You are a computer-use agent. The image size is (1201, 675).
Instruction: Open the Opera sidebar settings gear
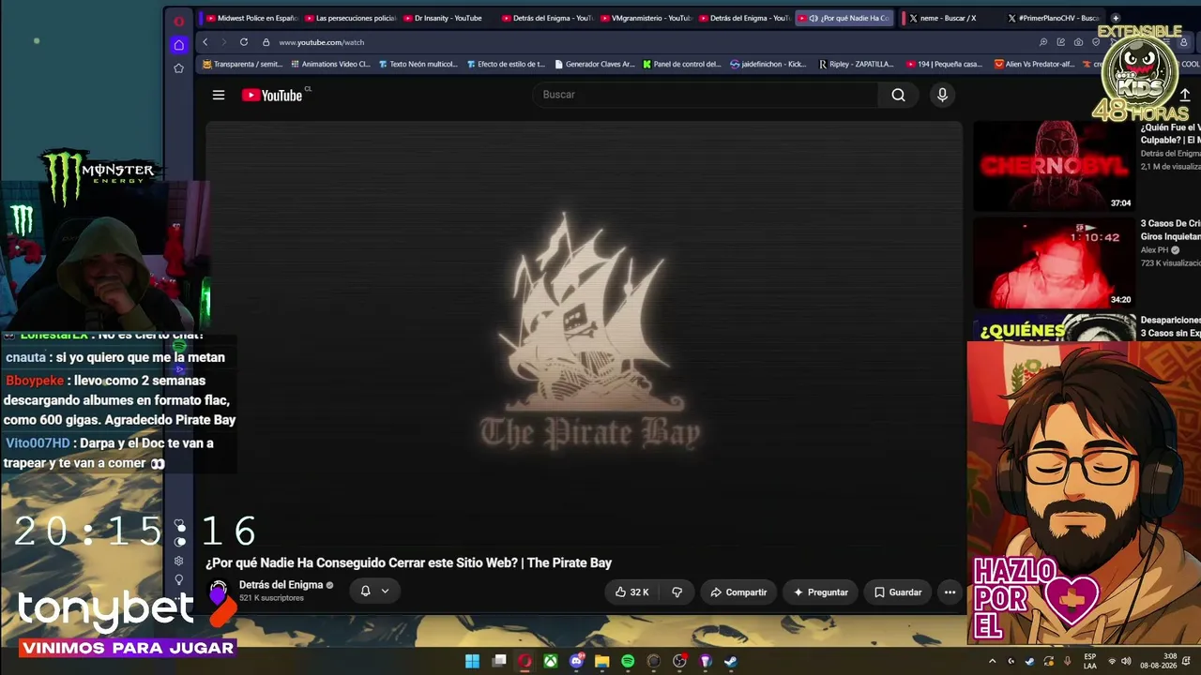point(179,561)
